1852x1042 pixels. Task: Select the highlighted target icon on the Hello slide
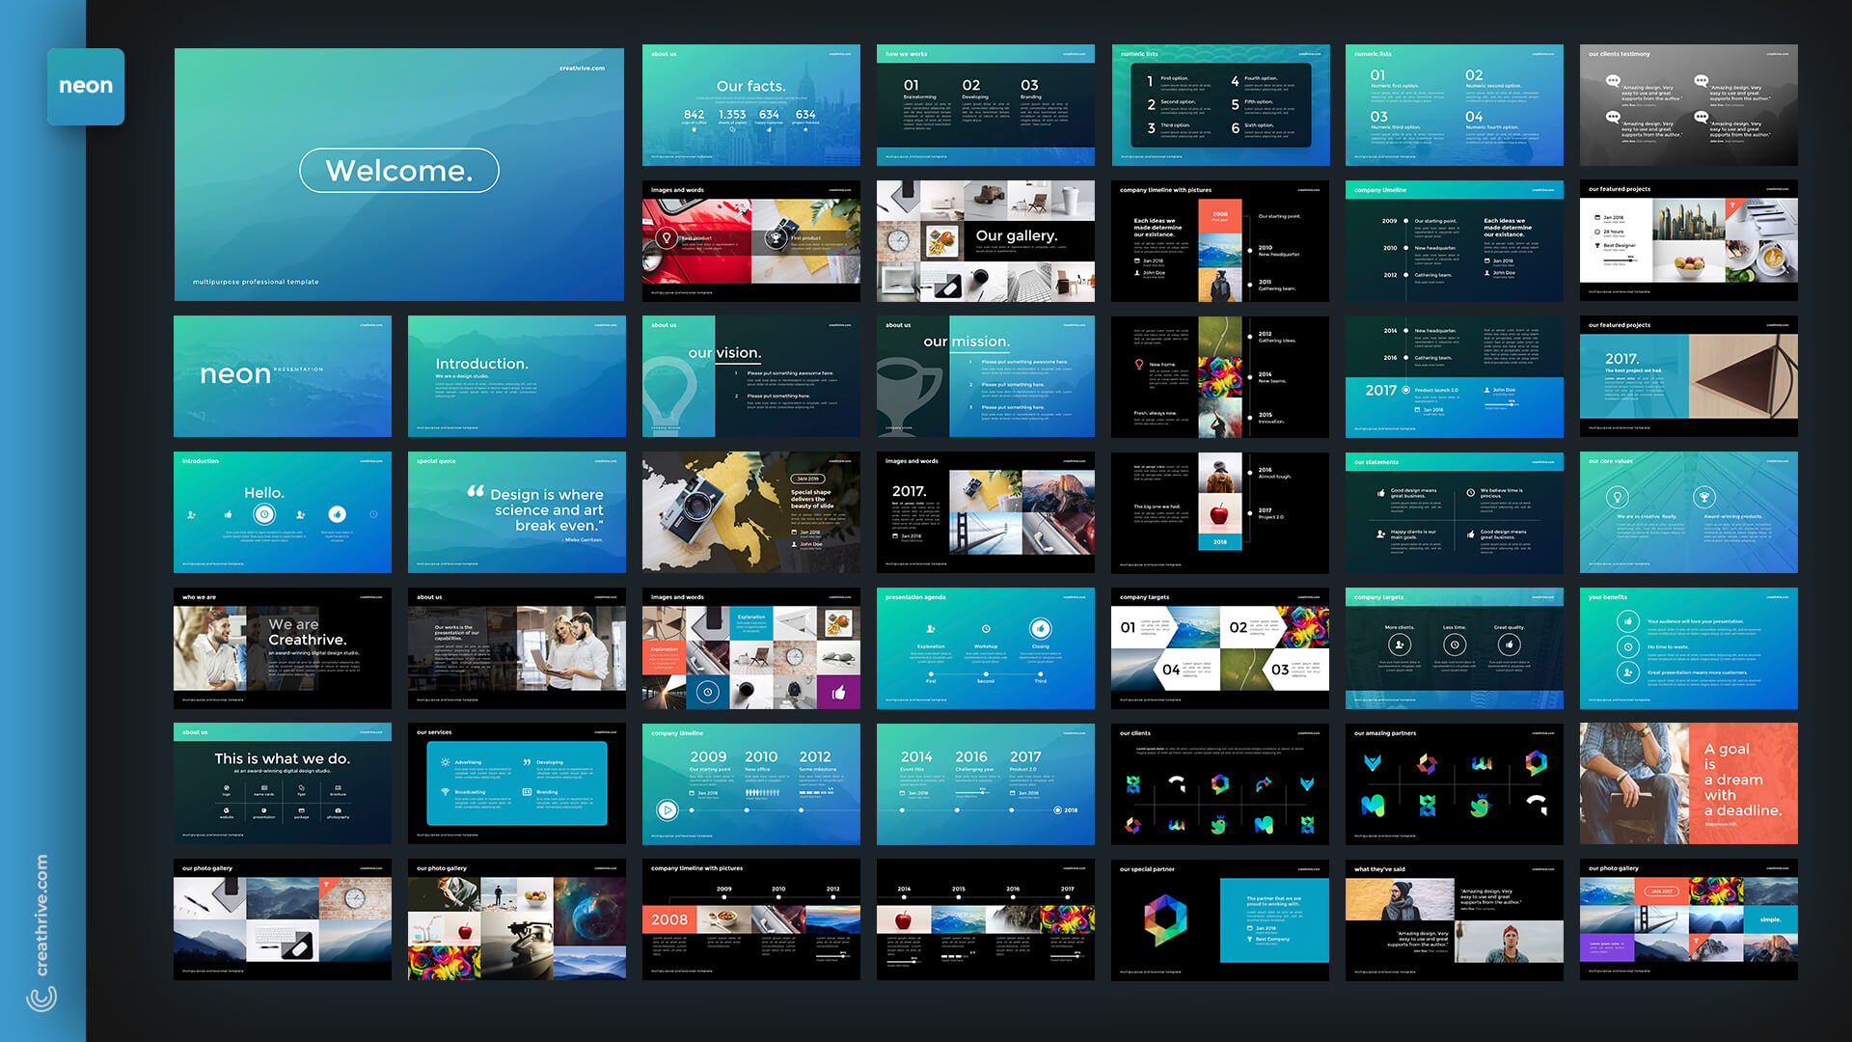point(264,514)
